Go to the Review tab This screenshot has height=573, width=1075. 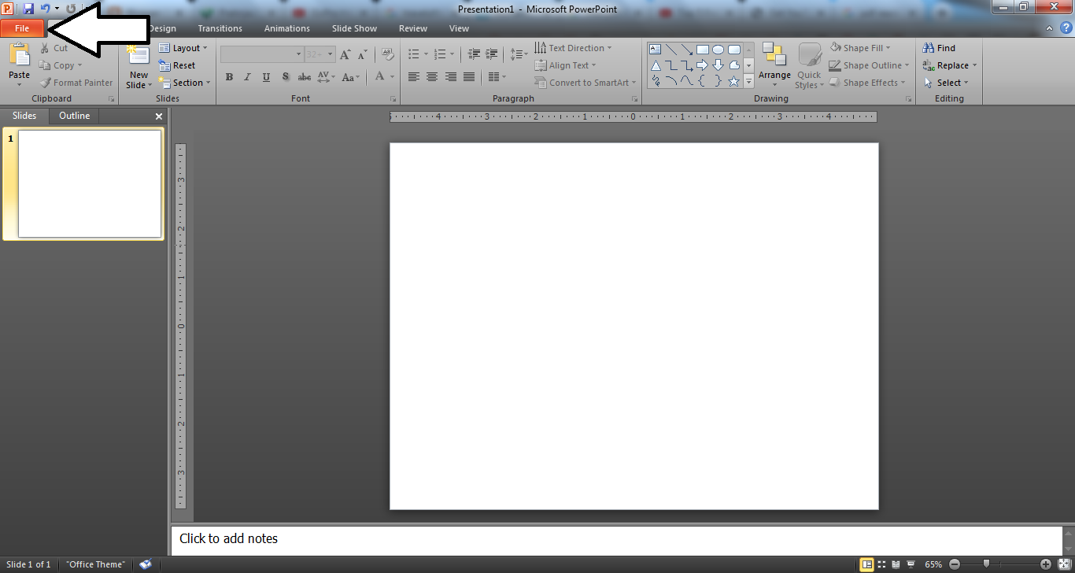[413, 28]
